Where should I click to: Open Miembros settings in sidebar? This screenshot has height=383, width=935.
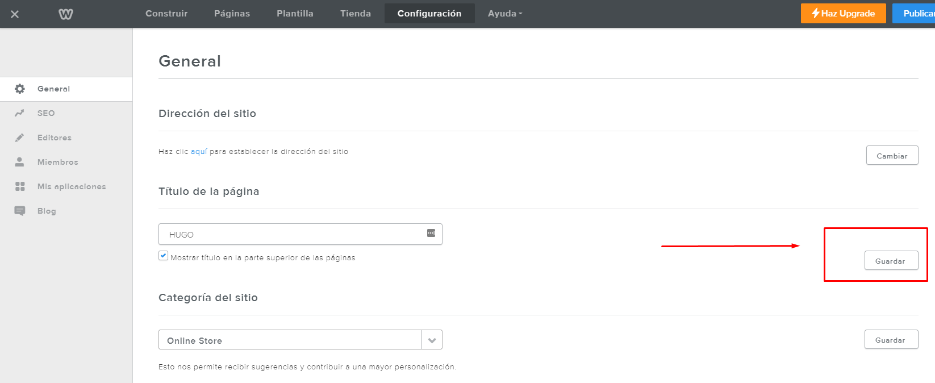[66, 162]
